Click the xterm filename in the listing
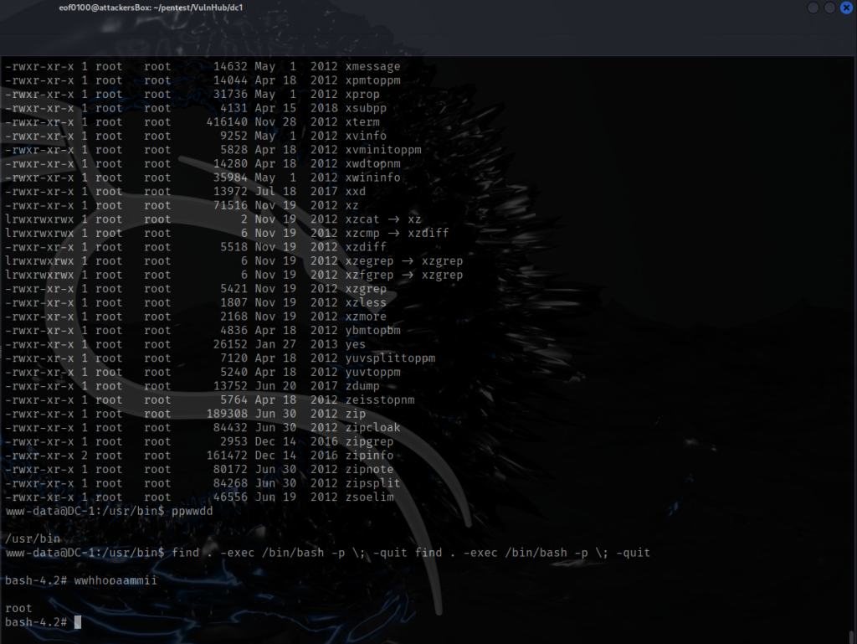The height and width of the screenshot is (644, 857). pyautogui.click(x=362, y=122)
